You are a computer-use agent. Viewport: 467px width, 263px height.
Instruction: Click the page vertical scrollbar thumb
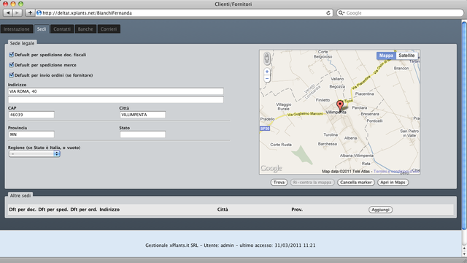(464, 125)
